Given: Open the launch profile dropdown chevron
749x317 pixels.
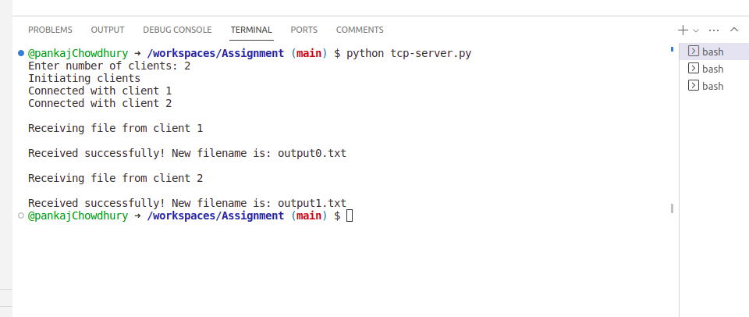Looking at the screenshot, I should point(696,30).
